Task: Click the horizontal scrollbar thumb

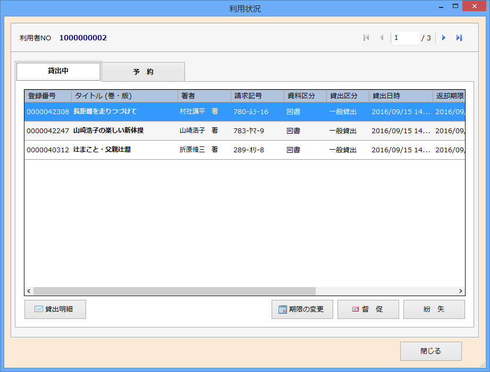Action: (174, 291)
